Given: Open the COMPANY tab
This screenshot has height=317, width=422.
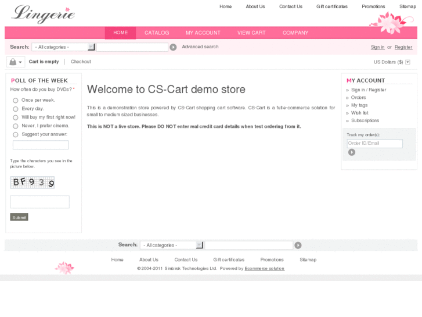Looking at the screenshot, I should tap(295, 33).
